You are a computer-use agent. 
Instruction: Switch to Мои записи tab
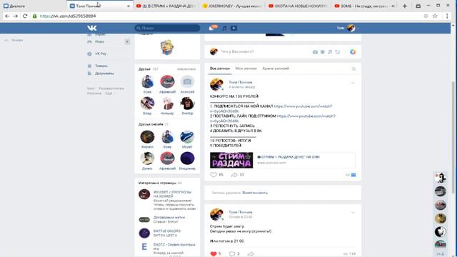(246, 69)
